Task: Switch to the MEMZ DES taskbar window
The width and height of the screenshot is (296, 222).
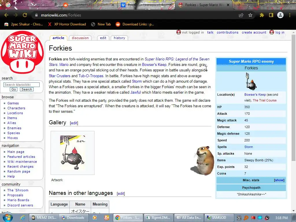Action: point(44,218)
